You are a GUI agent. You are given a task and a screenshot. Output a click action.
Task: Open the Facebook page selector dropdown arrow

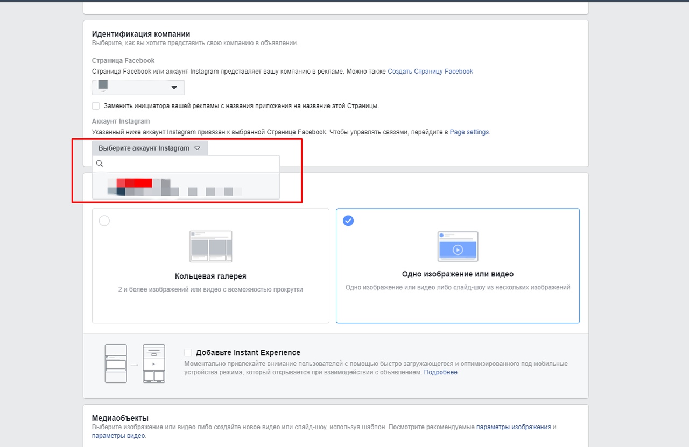[174, 88]
